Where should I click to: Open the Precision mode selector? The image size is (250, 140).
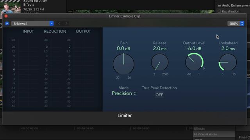[124, 93]
